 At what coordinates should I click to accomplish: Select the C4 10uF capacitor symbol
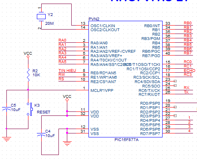[41, 134]
